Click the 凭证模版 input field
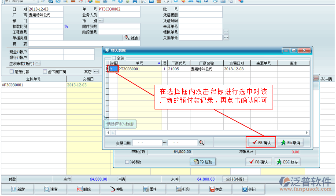The width and height of the screenshot is (336, 196). pos(201,15)
